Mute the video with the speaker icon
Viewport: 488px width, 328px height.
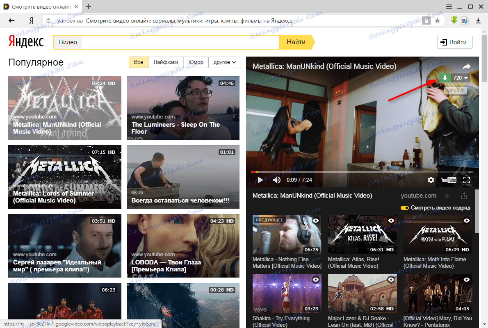point(276,180)
